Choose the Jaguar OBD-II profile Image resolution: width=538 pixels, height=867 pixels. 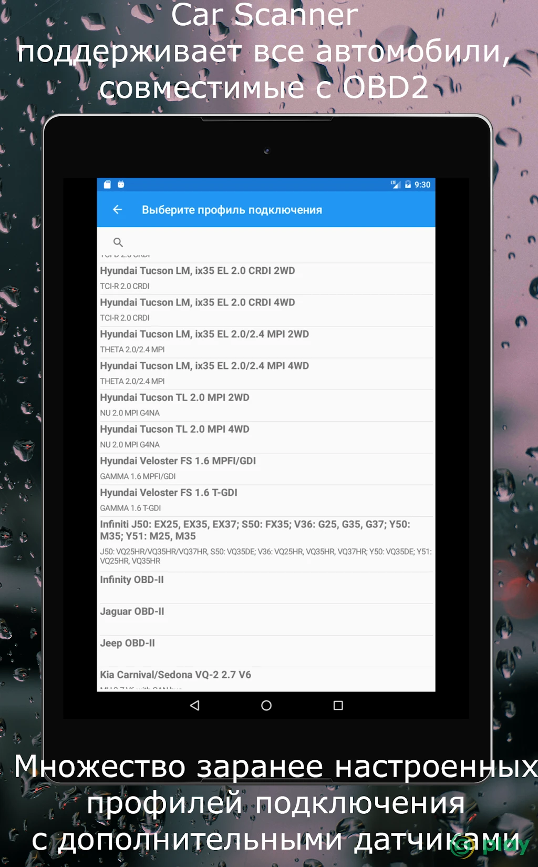click(x=266, y=619)
